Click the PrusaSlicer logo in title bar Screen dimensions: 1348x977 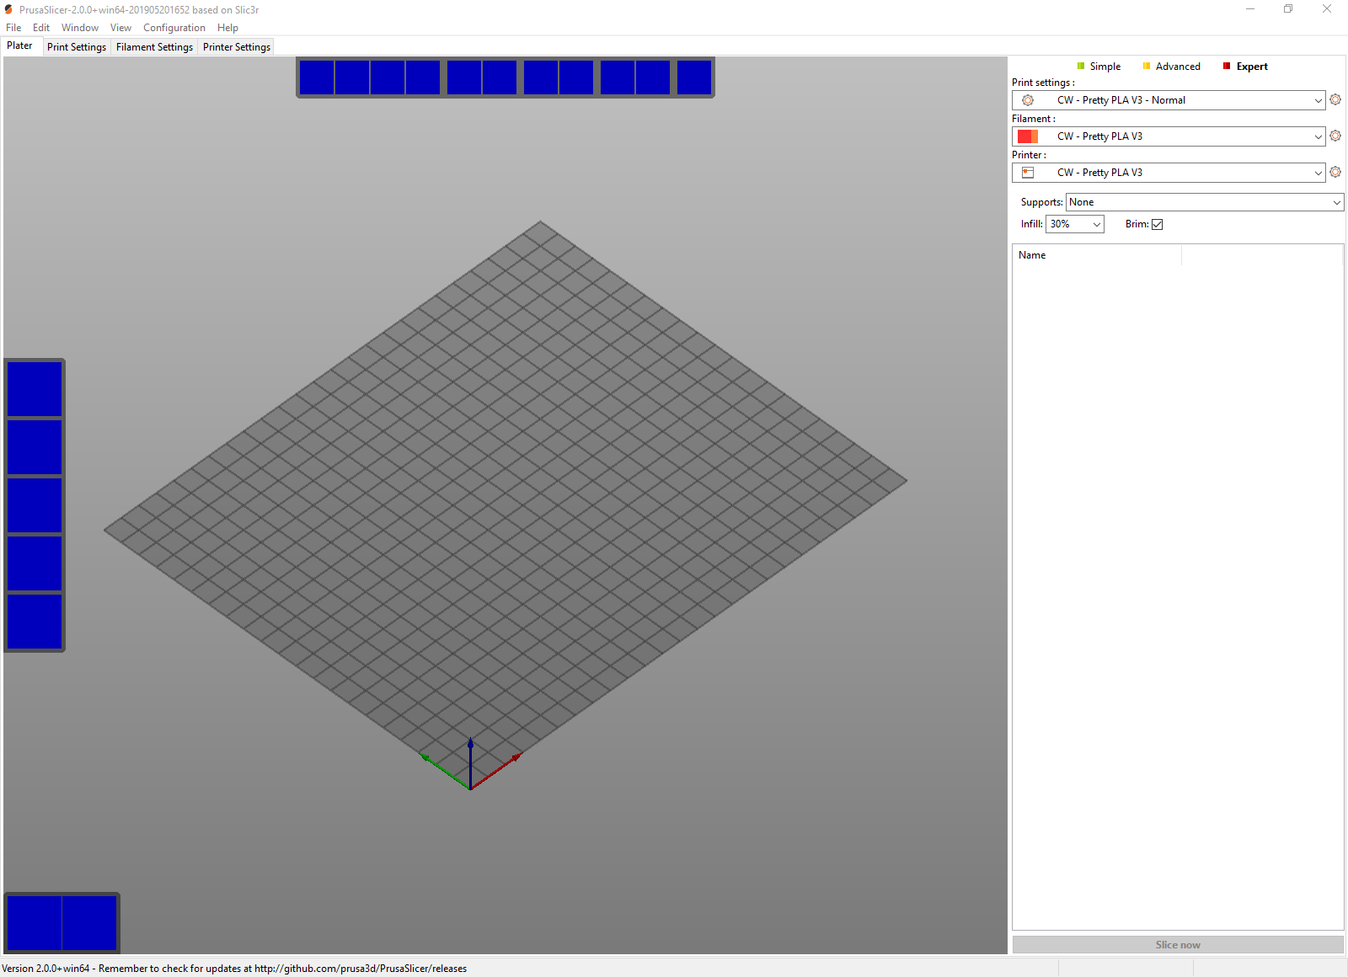(x=8, y=9)
